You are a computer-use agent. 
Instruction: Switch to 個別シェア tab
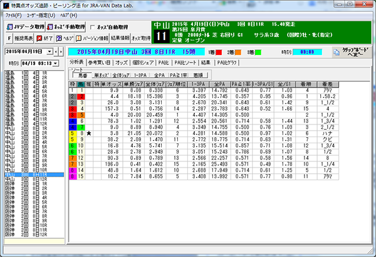tap(143, 63)
